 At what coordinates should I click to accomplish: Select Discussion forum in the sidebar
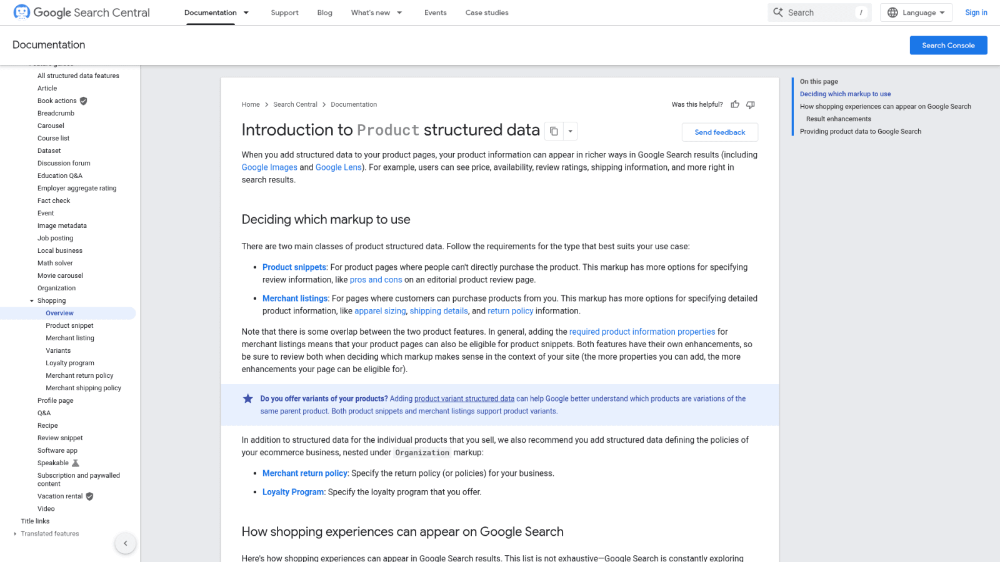pos(64,163)
